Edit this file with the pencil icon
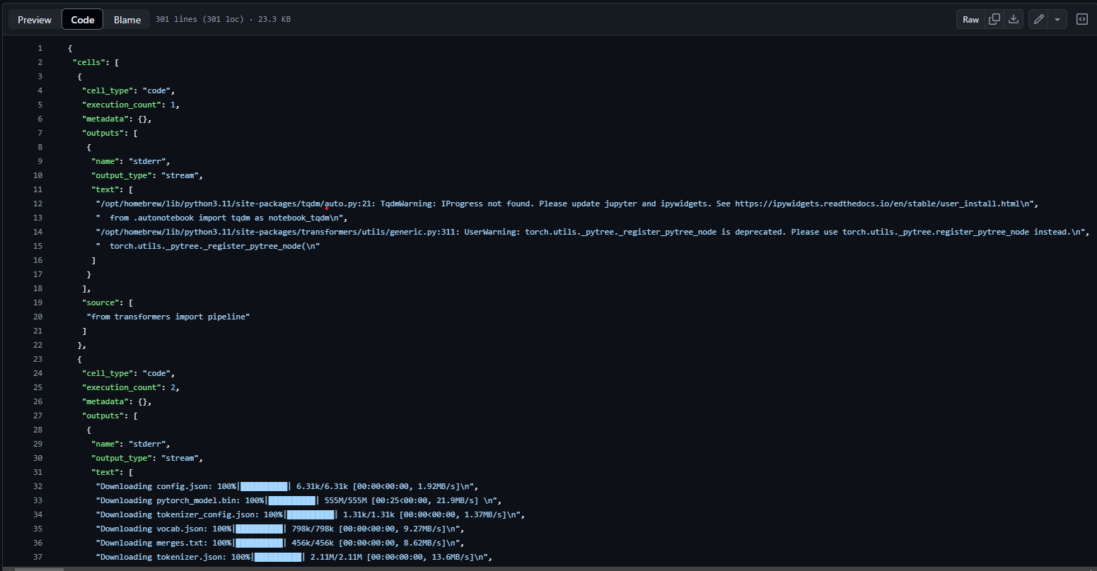Image resolution: width=1097 pixels, height=571 pixels. 1038,19
